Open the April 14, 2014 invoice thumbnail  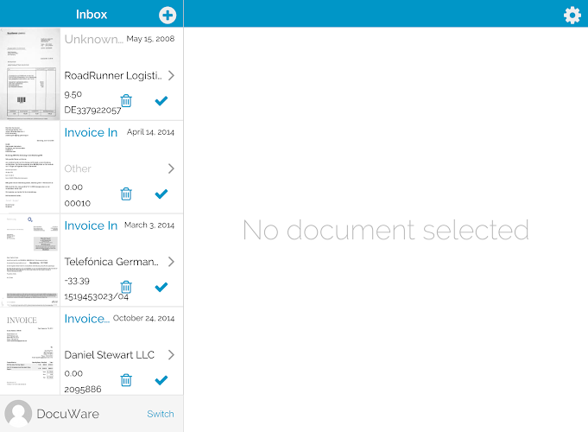pyautogui.click(x=30, y=167)
